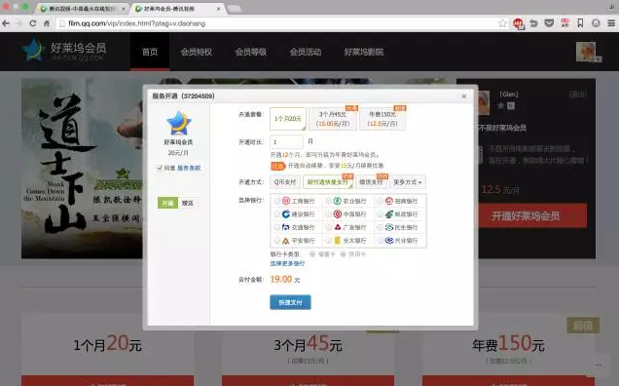
Task: Click the bookmark-ribbon extension icon in toolbar
Action: tap(580, 23)
